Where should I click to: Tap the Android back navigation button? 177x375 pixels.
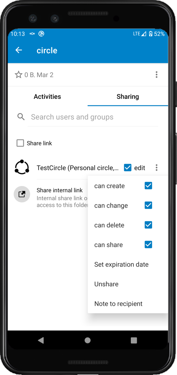[x=41, y=340]
